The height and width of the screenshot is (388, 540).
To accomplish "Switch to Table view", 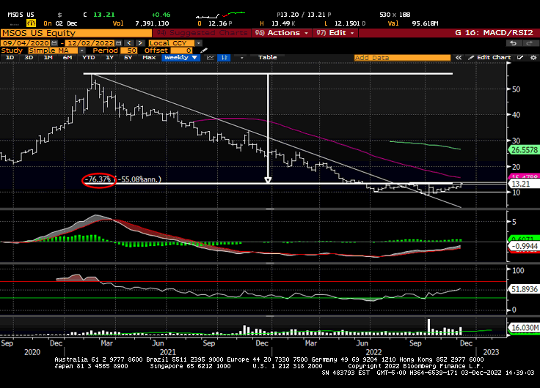I will [x=268, y=57].
